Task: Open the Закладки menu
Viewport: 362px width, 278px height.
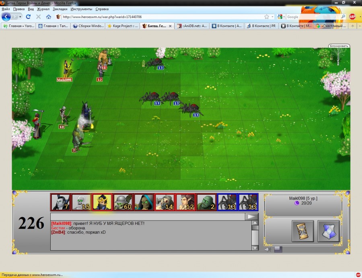Action: point(60,9)
